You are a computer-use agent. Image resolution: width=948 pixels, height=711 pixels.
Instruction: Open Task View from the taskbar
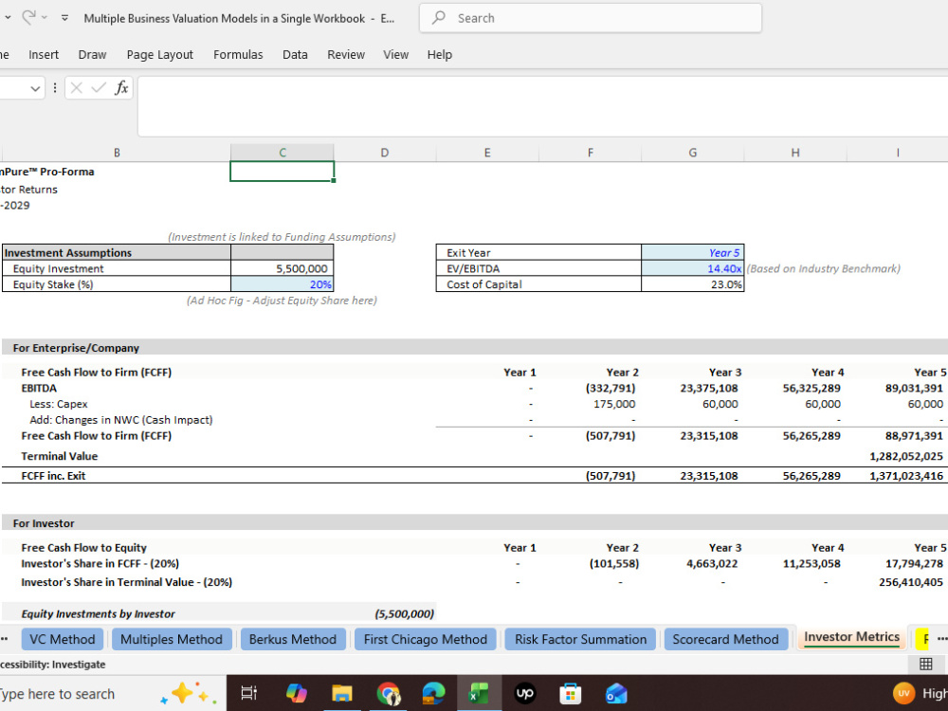(249, 694)
